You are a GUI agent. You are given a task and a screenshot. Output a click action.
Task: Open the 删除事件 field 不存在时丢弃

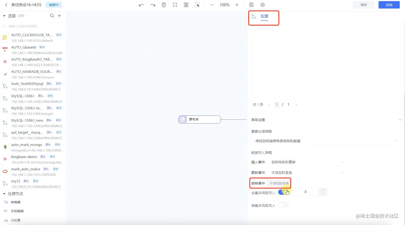pos(279,183)
